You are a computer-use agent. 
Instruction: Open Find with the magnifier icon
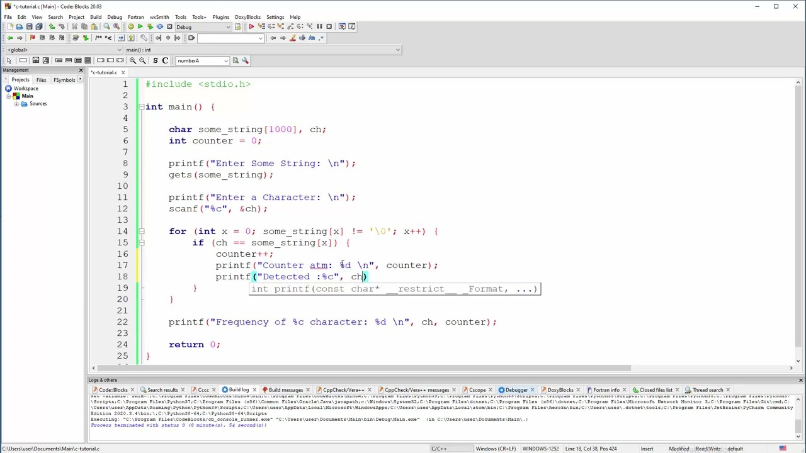pyautogui.click(x=106, y=26)
